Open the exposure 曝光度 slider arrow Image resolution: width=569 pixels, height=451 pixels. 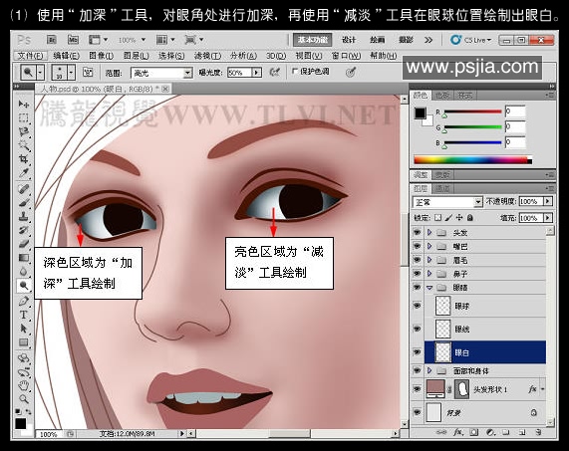[256, 73]
